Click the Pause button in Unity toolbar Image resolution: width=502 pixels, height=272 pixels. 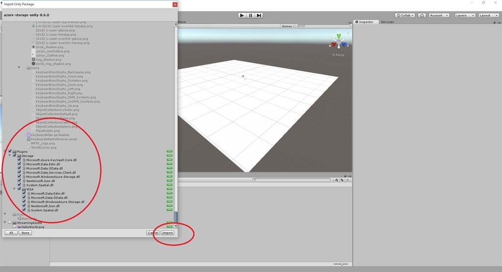click(251, 15)
